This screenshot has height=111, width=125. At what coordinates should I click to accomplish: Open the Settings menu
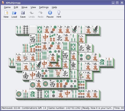pos(44,7)
